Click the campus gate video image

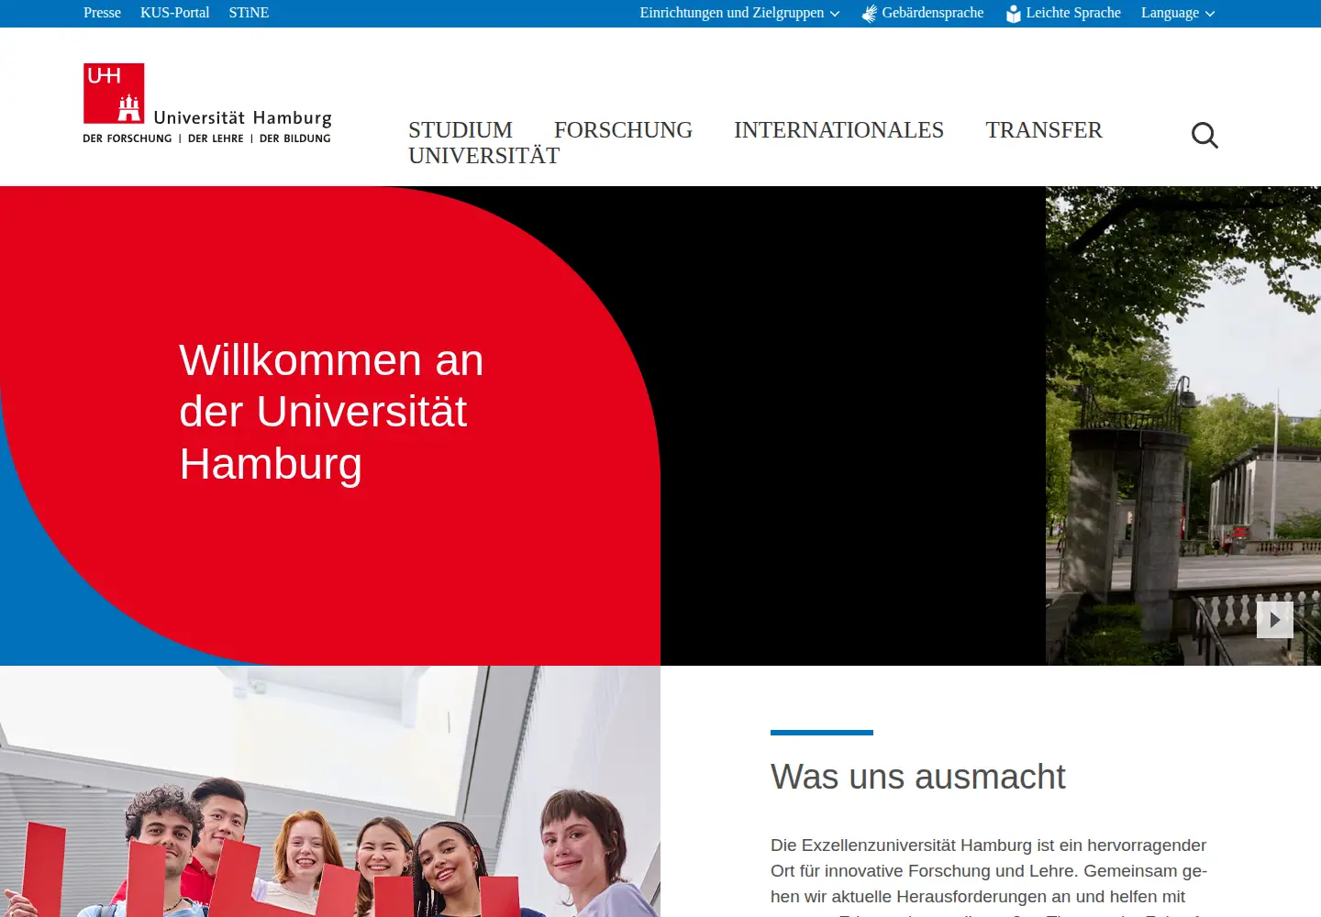1183,425
